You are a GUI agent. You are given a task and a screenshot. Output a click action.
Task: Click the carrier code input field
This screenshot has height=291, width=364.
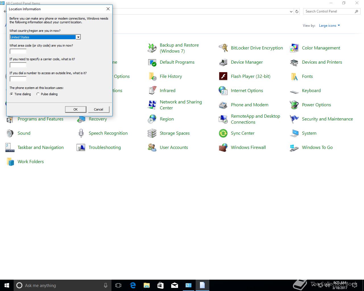18,65
